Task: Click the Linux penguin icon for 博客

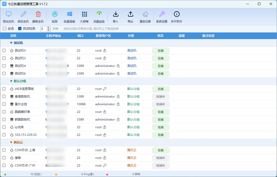Action: coord(12,158)
